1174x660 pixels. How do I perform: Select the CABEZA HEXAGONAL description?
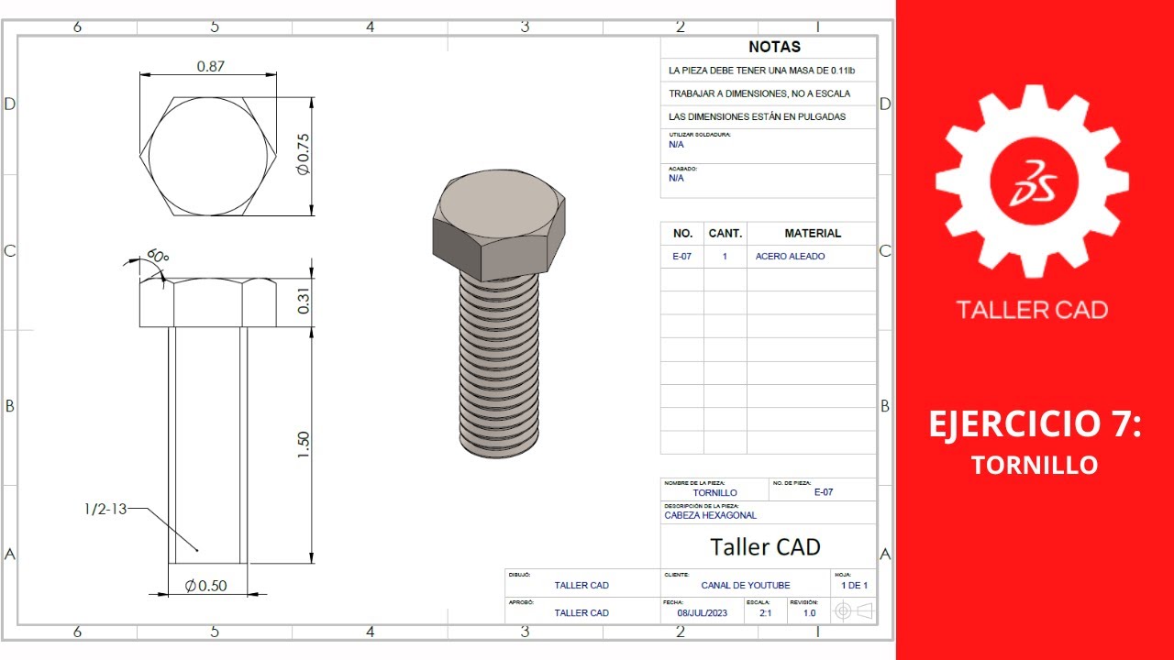coord(711,515)
